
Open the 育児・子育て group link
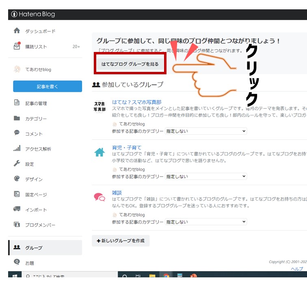coord(126,147)
